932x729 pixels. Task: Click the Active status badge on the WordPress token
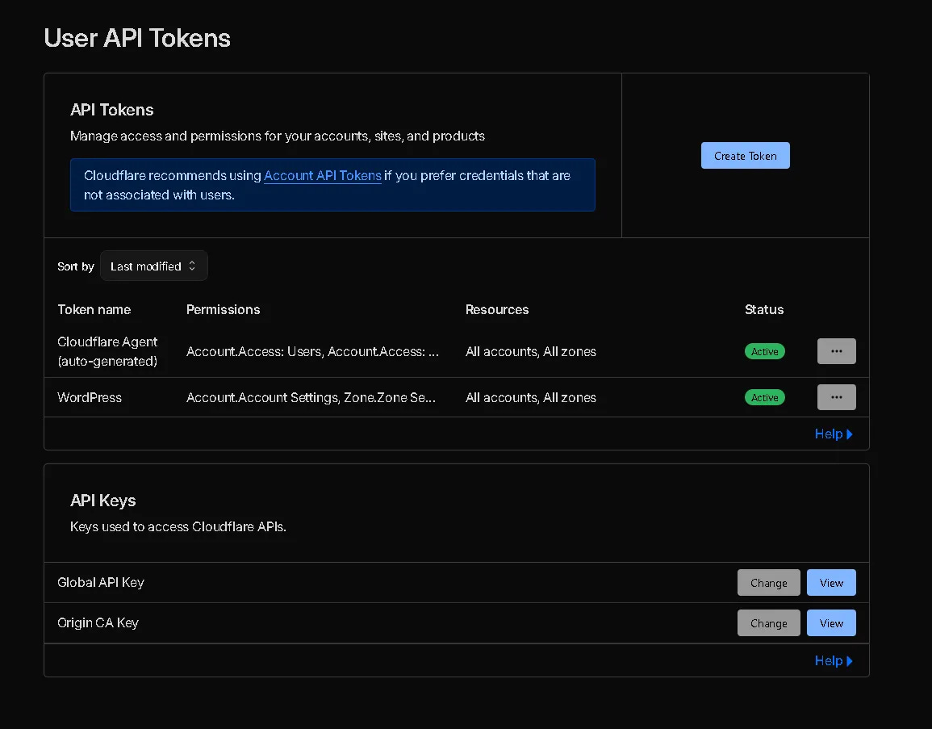764,397
